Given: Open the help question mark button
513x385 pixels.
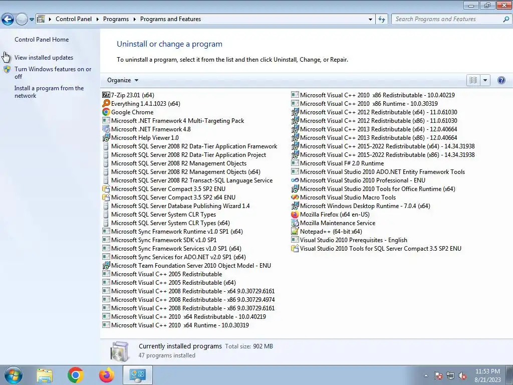Looking at the screenshot, I should pyautogui.click(x=501, y=80).
